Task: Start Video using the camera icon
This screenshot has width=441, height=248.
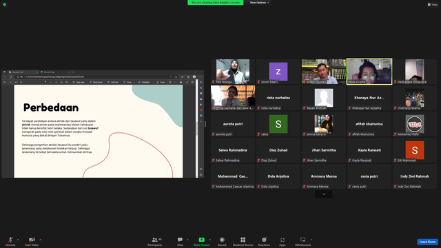Action: 32,241
